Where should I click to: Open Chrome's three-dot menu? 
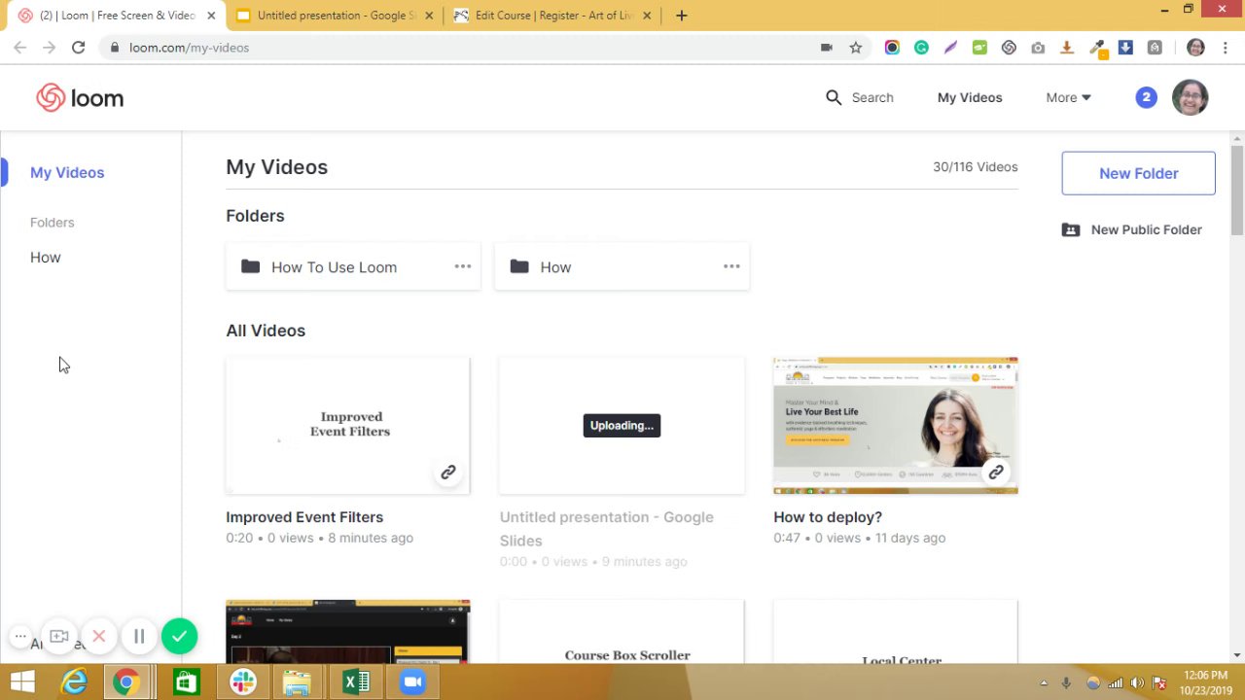pyautogui.click(x=1226, y=48)
